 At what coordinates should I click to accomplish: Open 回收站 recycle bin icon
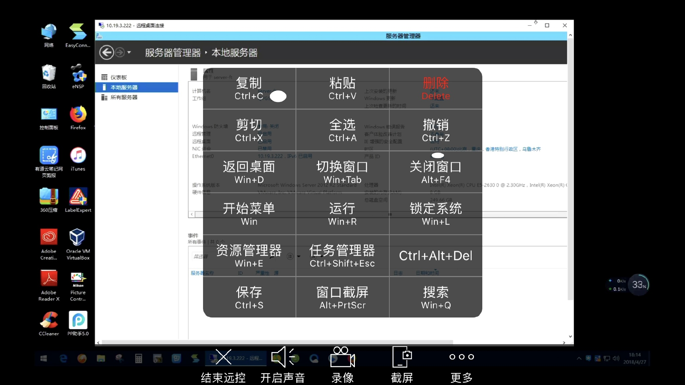49,77
